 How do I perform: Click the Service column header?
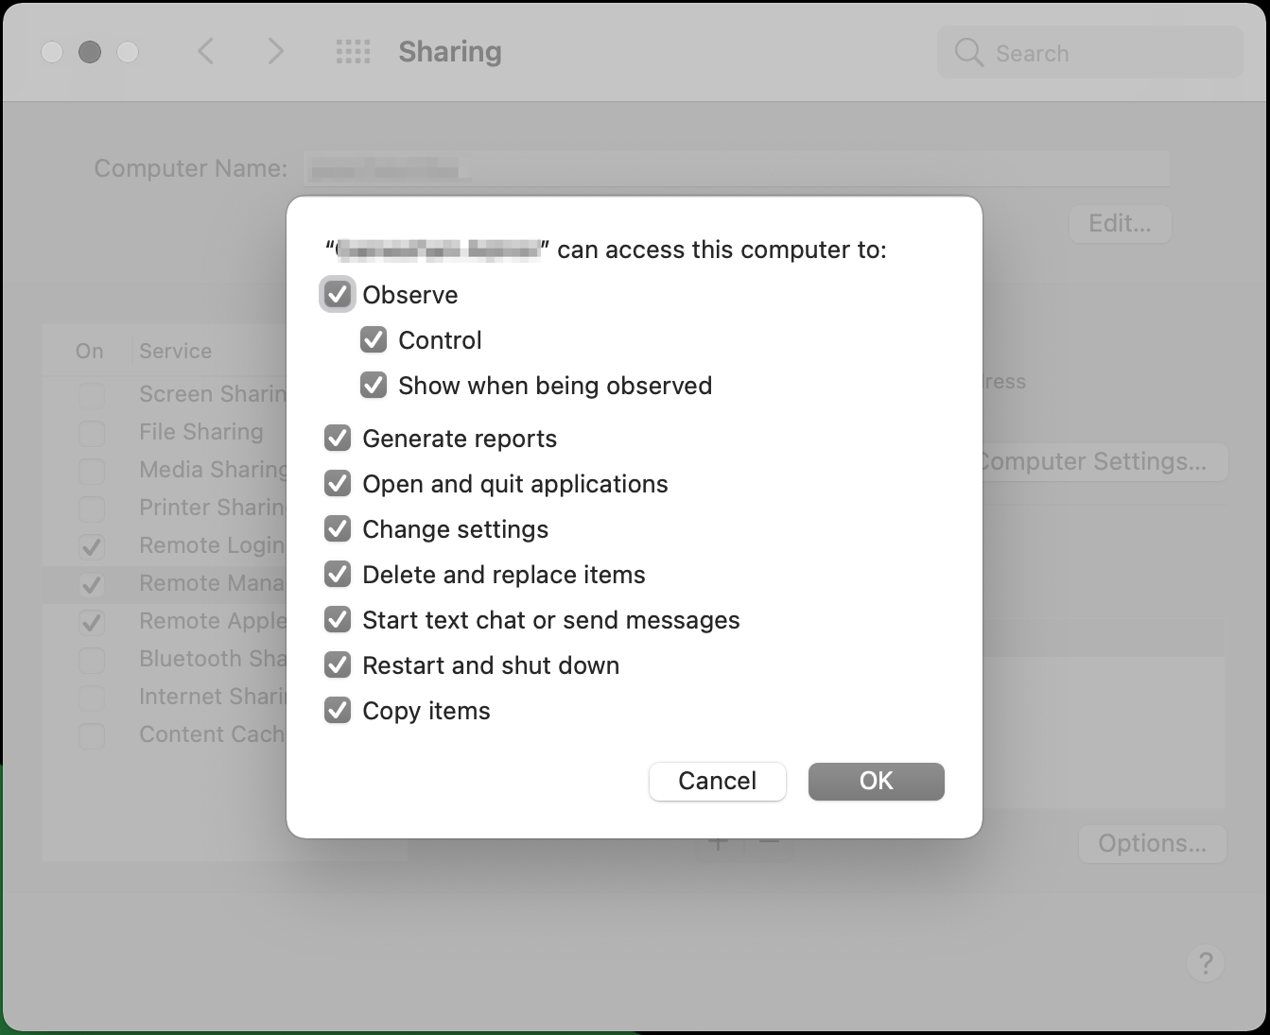(x=176, y=351)
